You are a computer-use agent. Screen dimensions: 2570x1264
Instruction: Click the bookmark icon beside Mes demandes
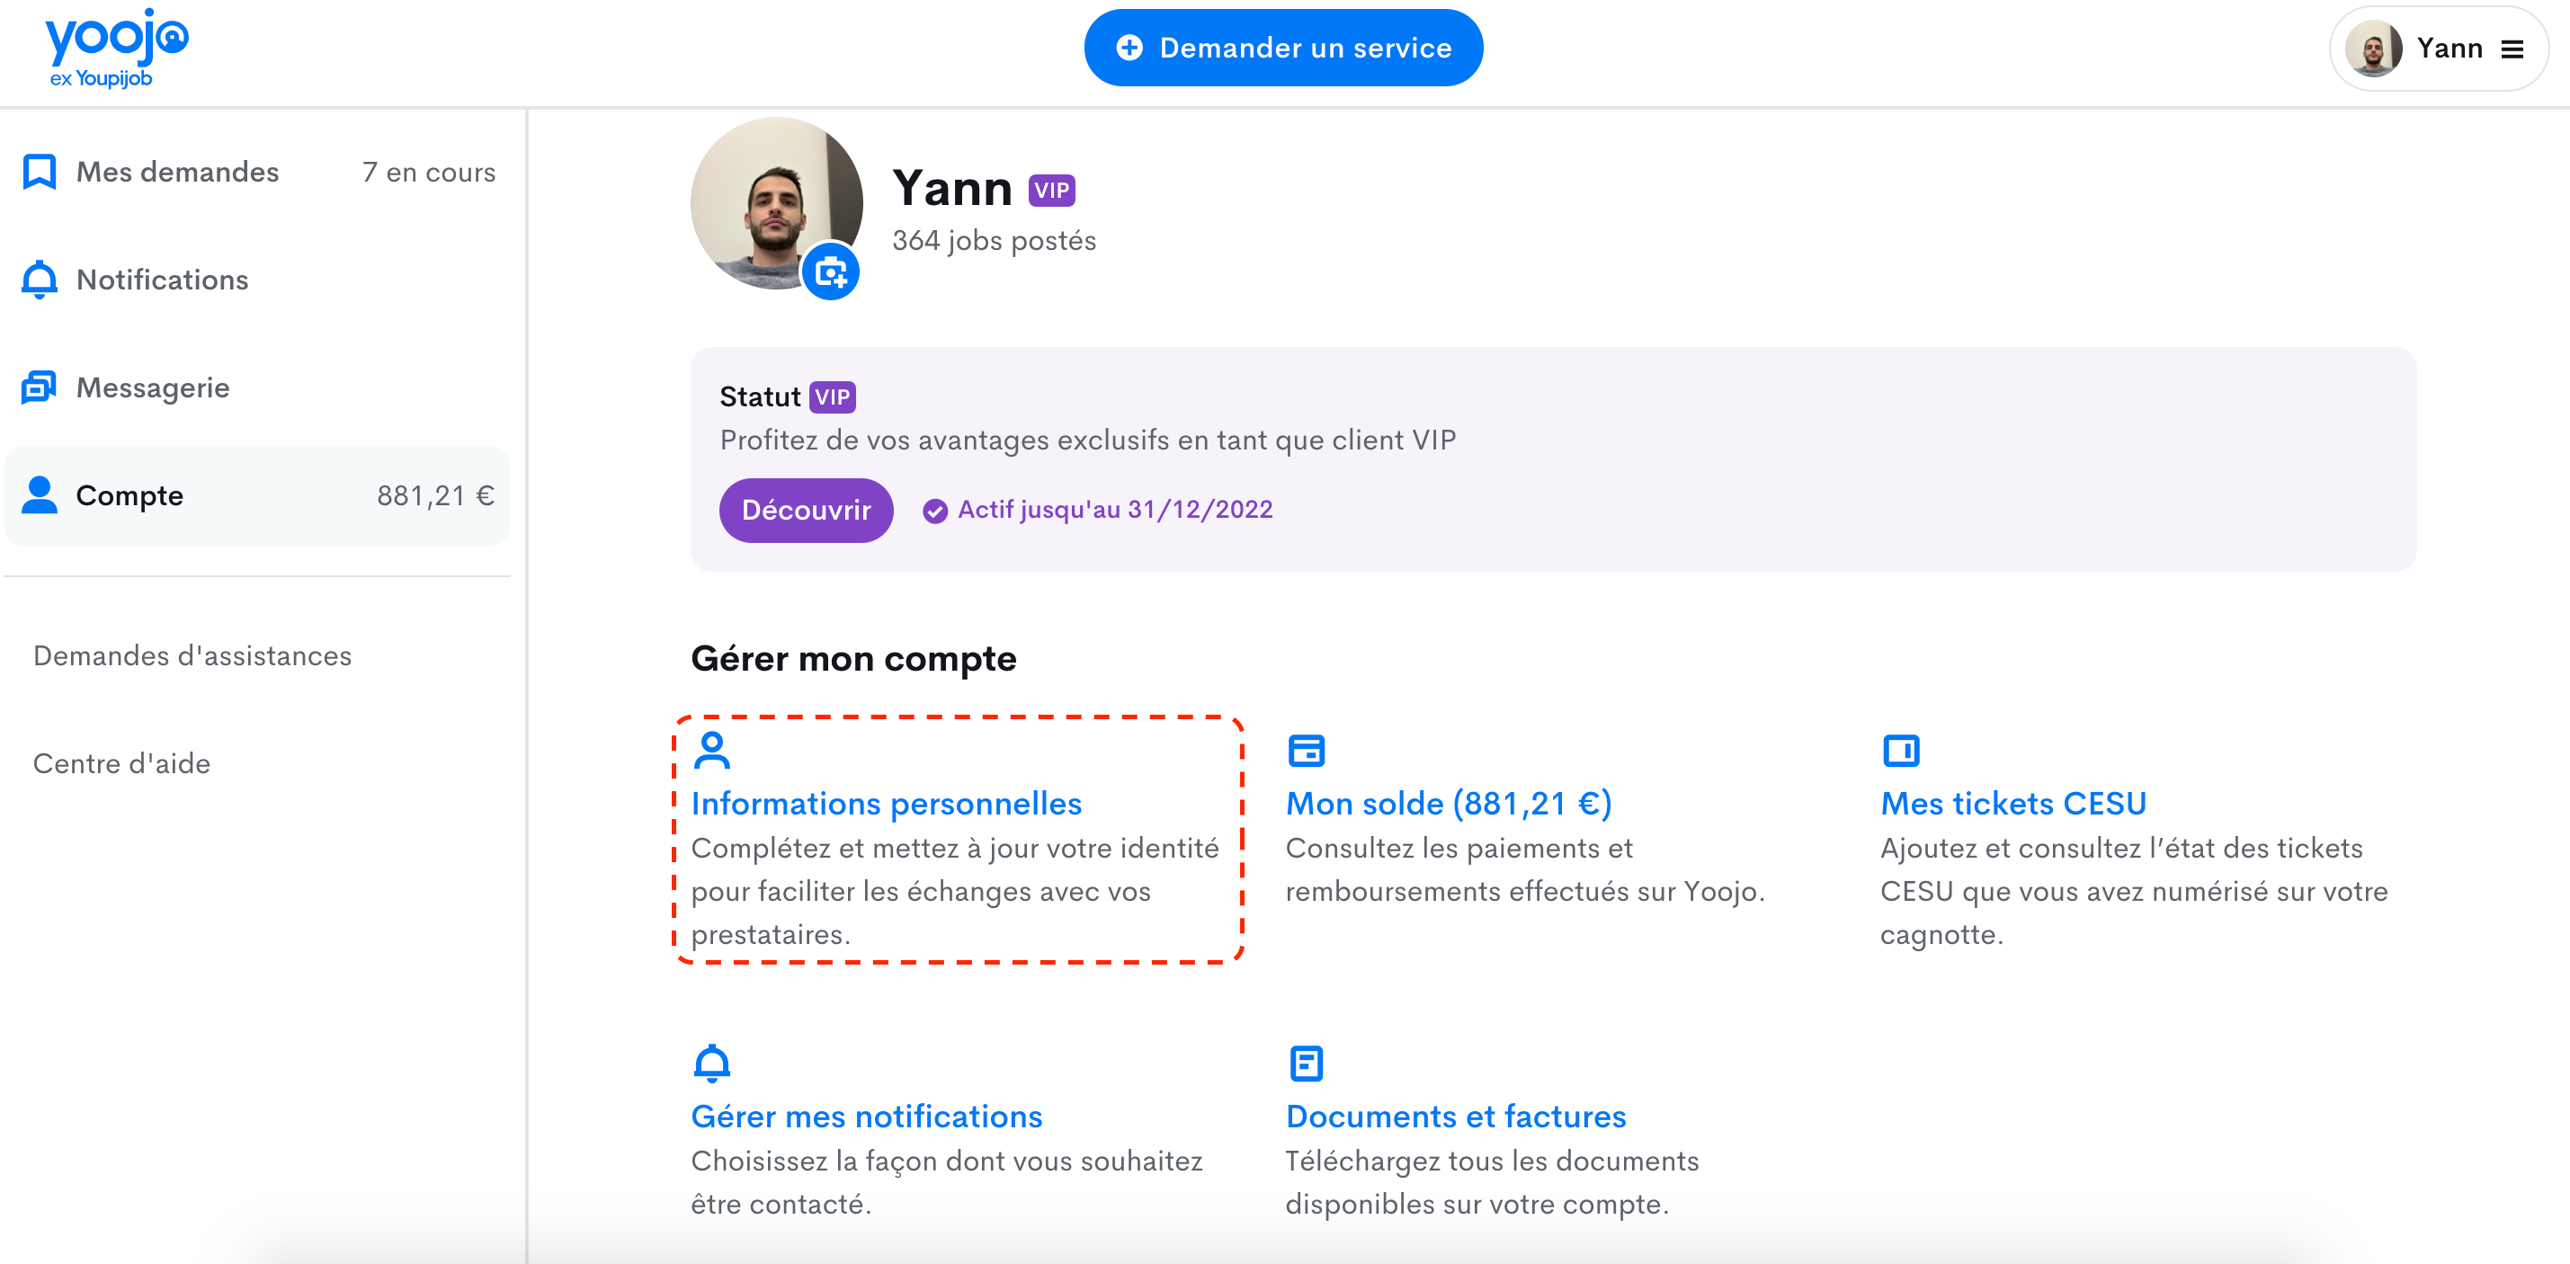[40, 172]
